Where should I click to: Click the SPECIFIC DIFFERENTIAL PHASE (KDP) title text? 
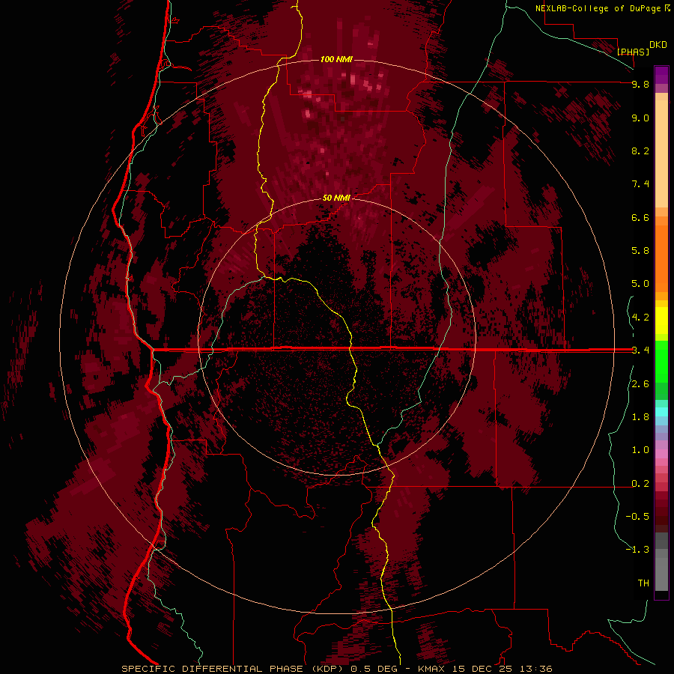coord(233,669)
